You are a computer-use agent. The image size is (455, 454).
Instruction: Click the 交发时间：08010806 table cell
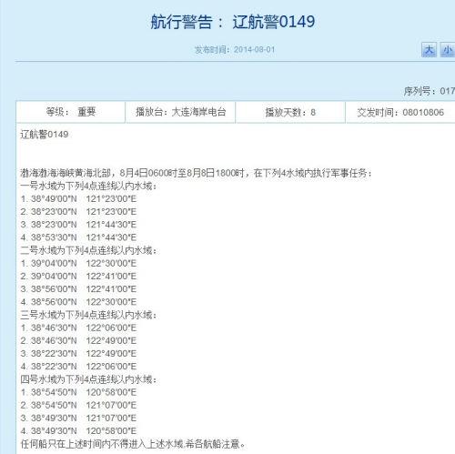tap(400, 112)
